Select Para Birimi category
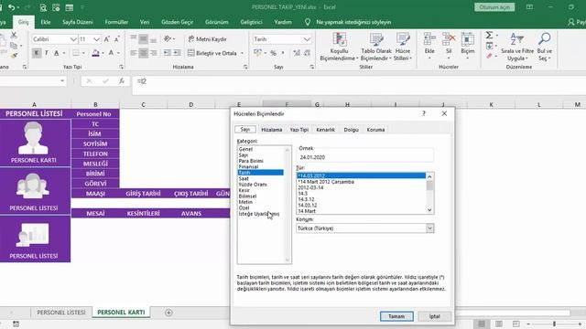This screenshot has width=586, height=329. pyautogui.click(x=251, y=161)
